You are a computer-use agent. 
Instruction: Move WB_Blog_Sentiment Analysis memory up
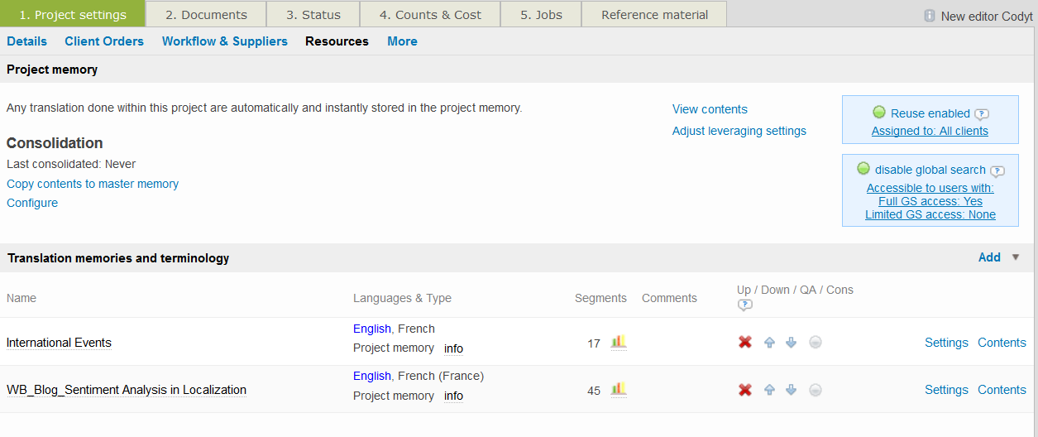tap(770, 390)
